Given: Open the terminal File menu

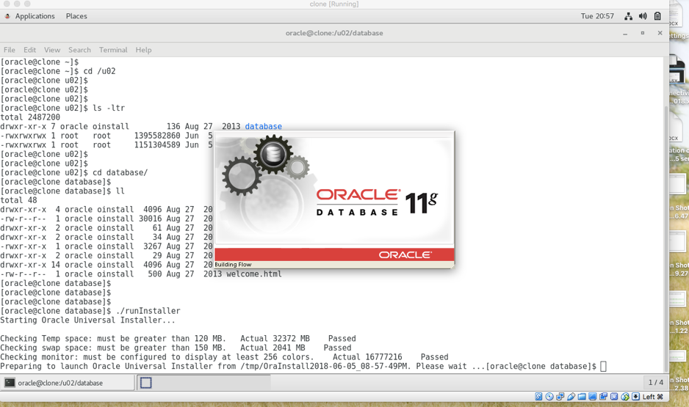Looking at the screenshot, I should click(x=10, y=50).
